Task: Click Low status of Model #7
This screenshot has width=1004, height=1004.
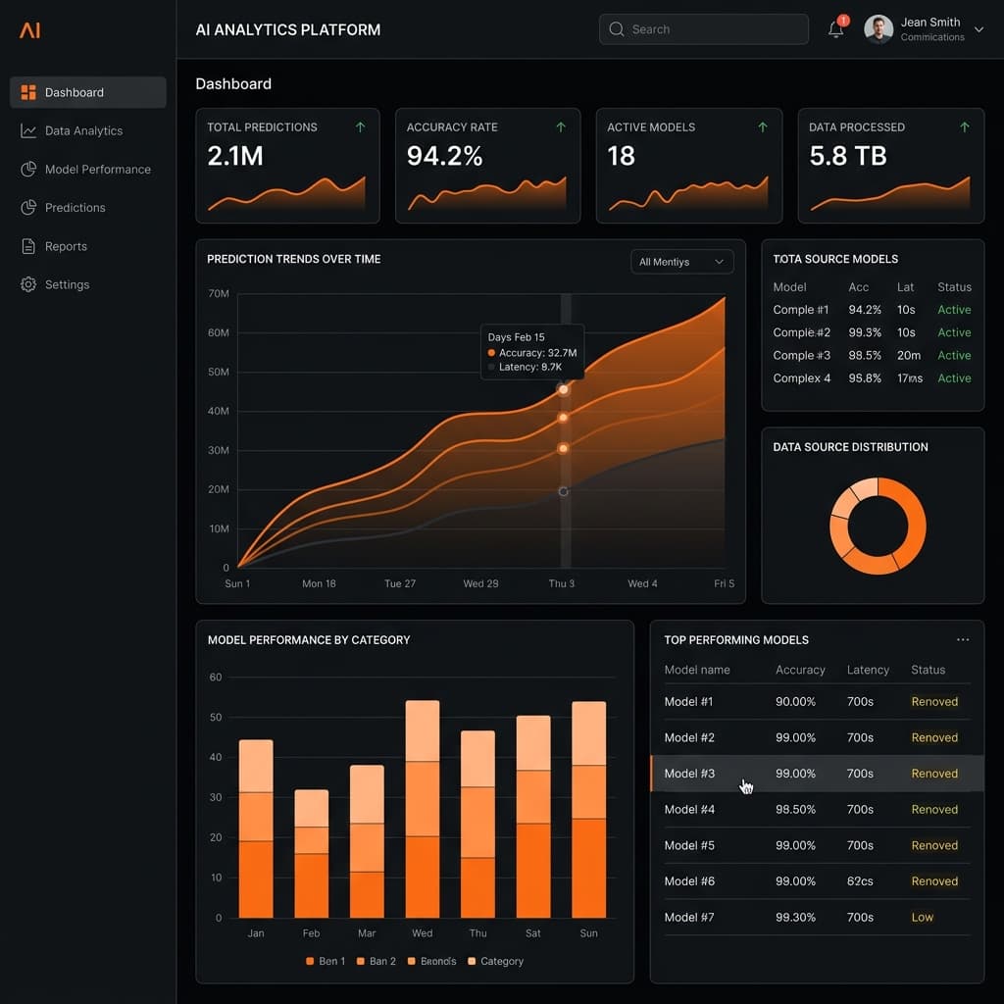Action: [x=922, y=917]
